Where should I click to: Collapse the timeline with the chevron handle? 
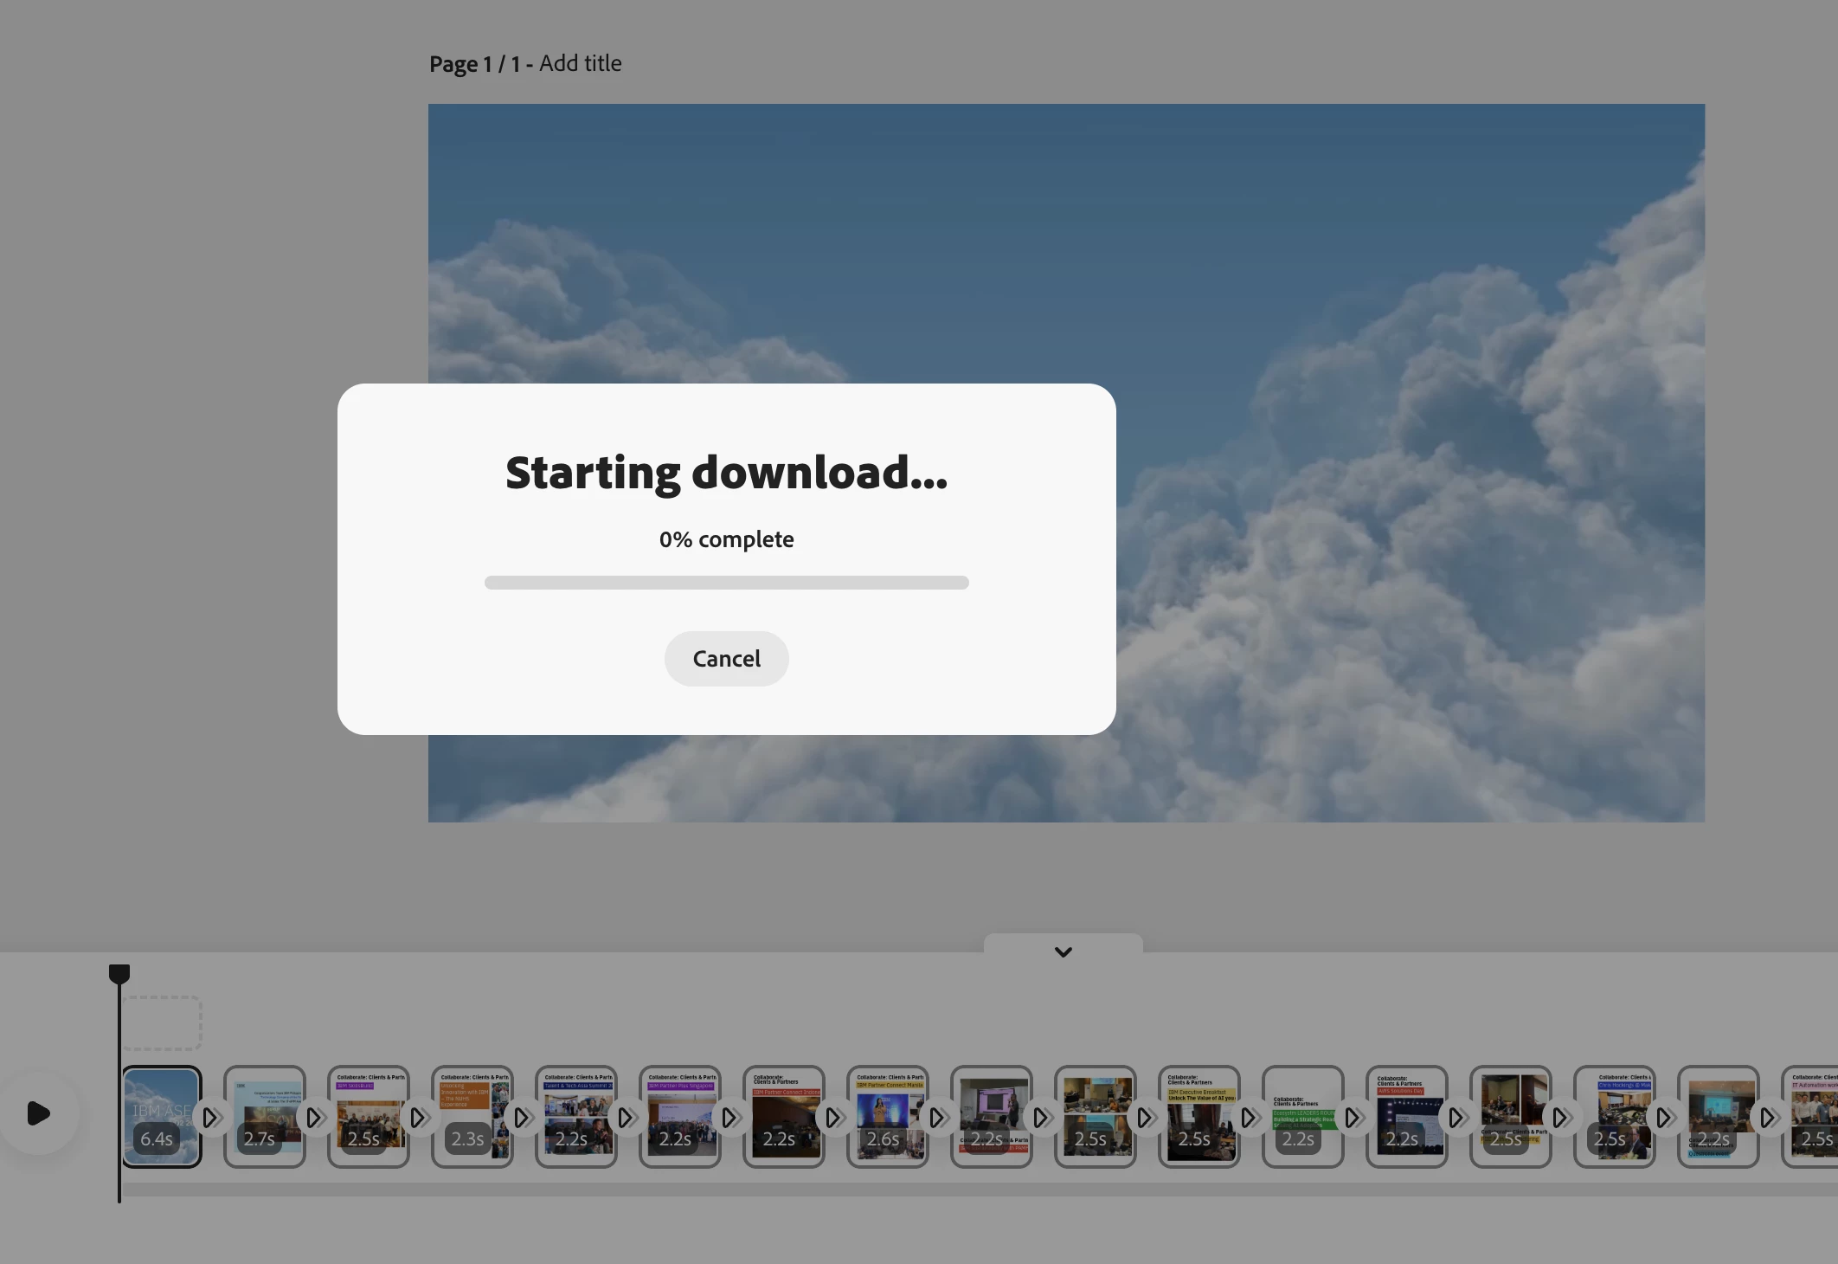tap(1063, 951)
